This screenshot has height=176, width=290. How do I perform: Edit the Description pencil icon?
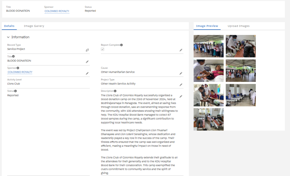[181, 96]
